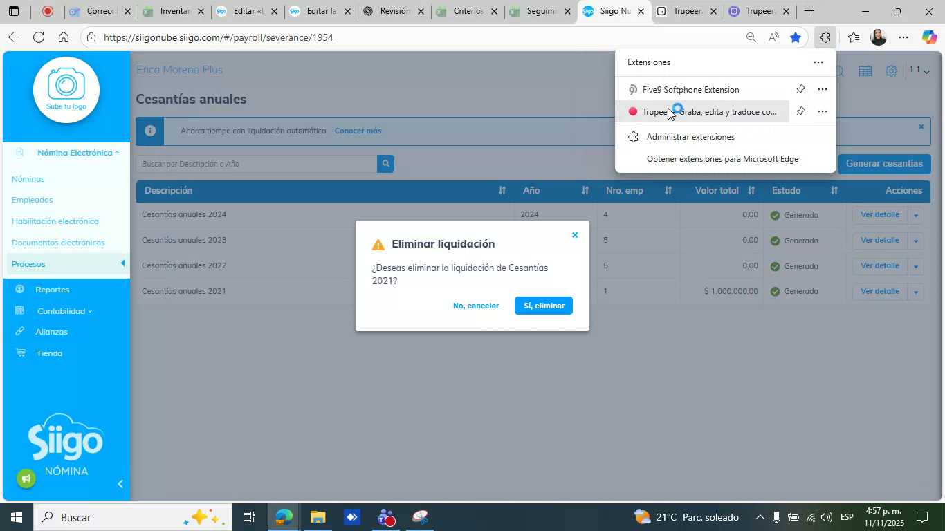Open browser home page
Screen dimensions: 945x531
tap(64, 37)
